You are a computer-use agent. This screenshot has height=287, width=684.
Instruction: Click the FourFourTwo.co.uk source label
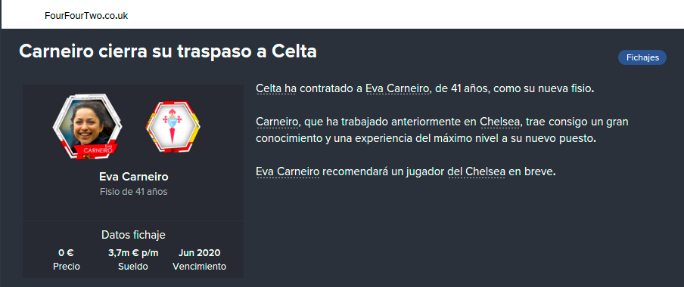pos(86,16)
